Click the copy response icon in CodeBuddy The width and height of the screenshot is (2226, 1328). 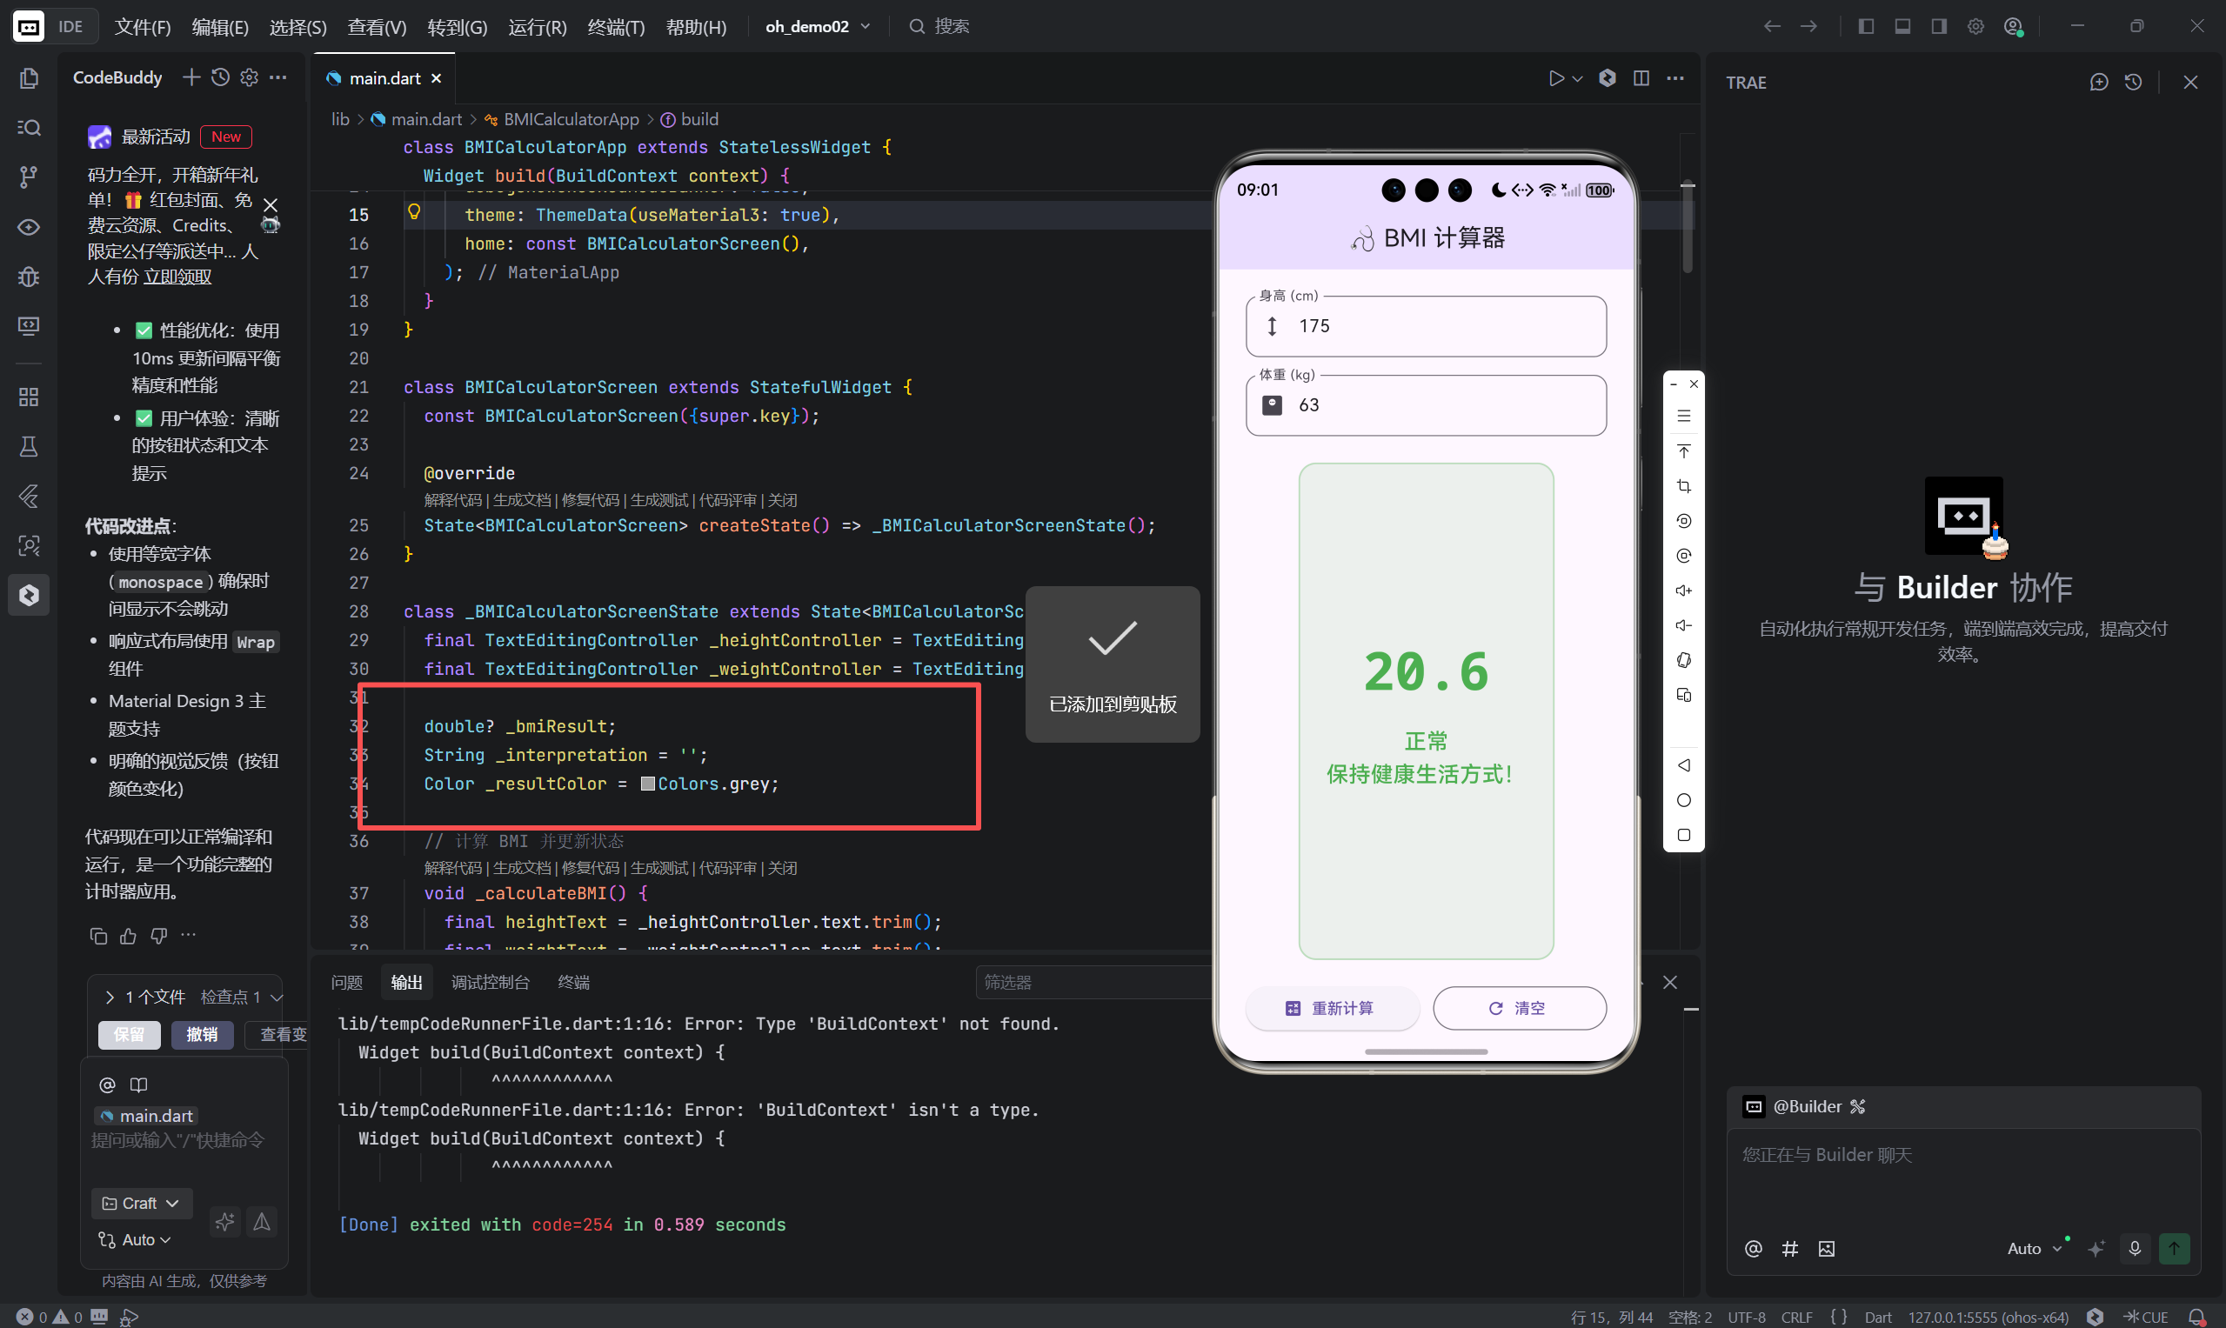98,936
